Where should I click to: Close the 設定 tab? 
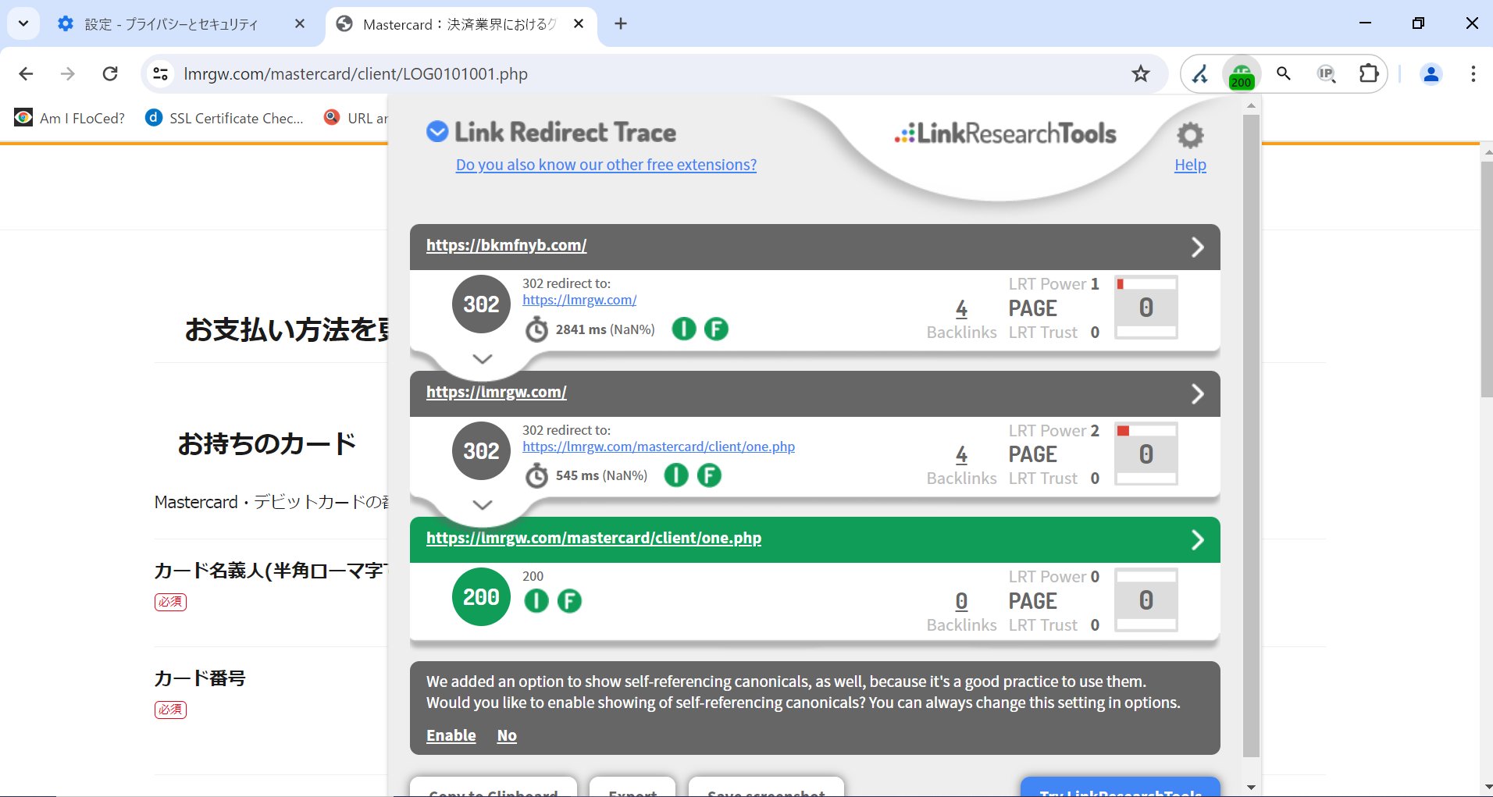[x=300, y=24]
